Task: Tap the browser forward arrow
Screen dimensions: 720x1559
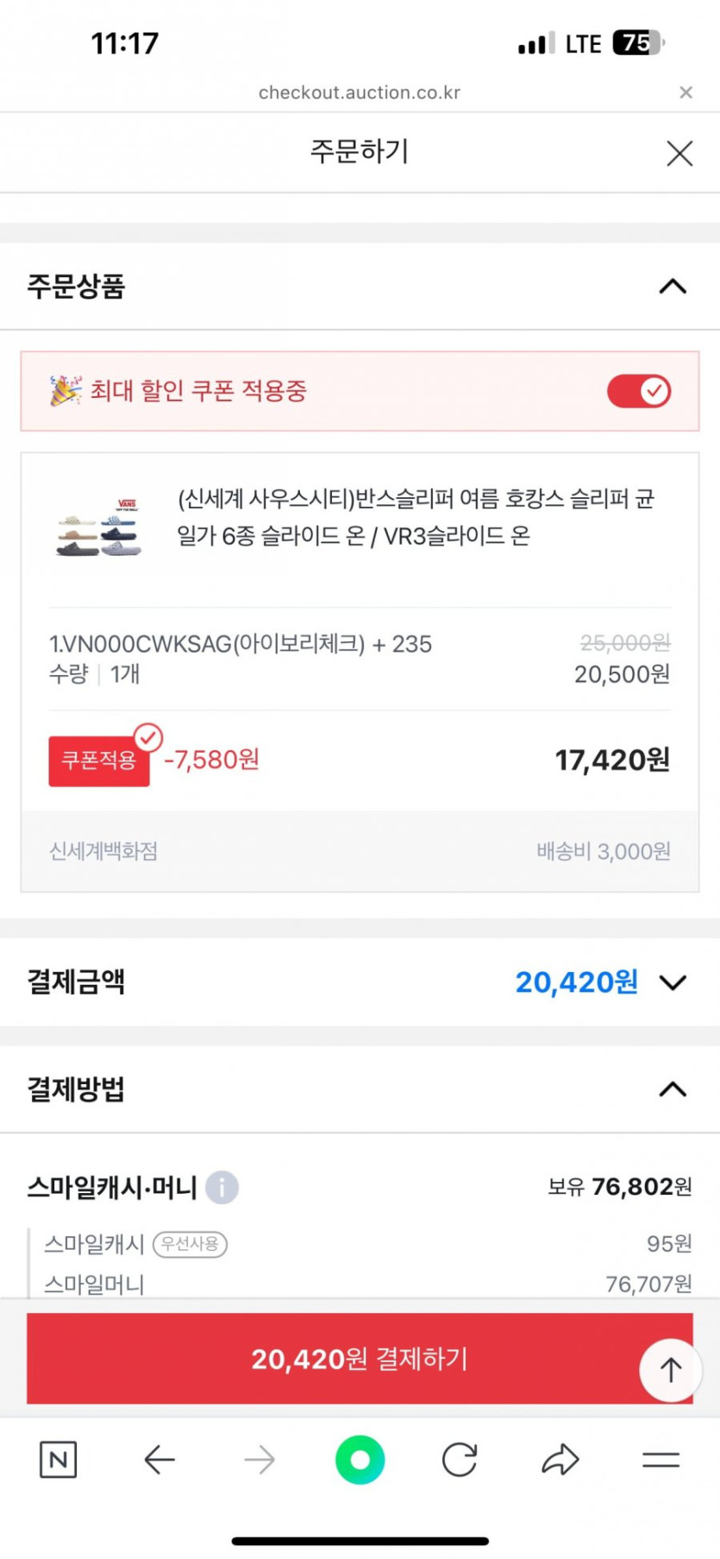Action: (x=260, y=1459)
